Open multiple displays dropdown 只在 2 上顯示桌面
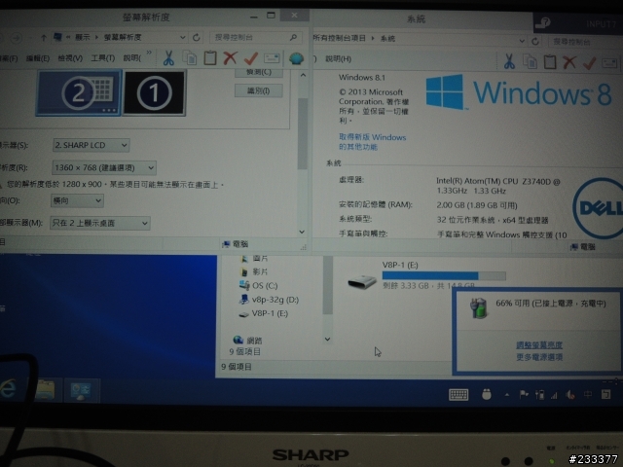 tap(99, 223)
